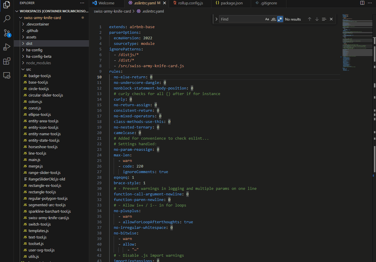Open Explorer panel more actions menu

click(82, 3)
